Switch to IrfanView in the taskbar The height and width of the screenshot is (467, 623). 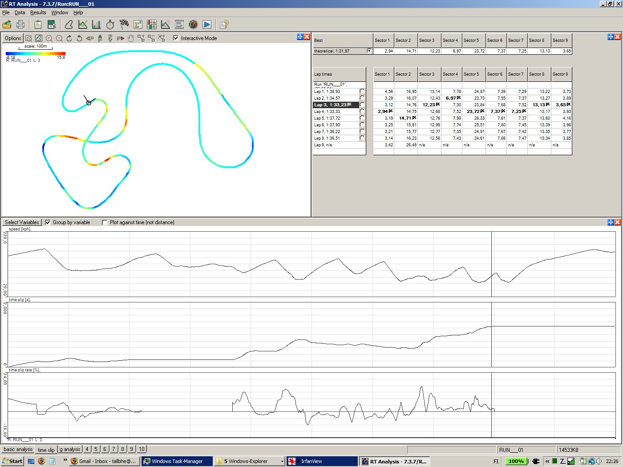[x=322, y=461]
